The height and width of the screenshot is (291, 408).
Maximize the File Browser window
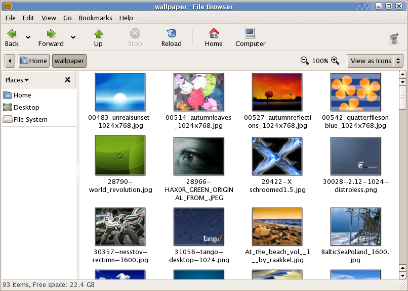click(x=389, y=6)
